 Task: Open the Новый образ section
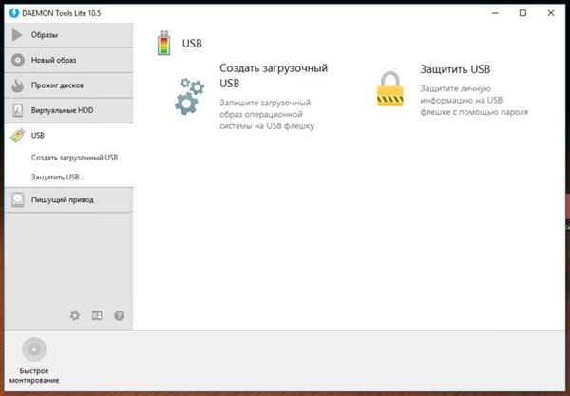click(69, 60)
